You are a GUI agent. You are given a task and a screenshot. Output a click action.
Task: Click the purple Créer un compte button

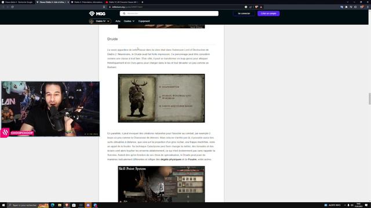[268, 13]
